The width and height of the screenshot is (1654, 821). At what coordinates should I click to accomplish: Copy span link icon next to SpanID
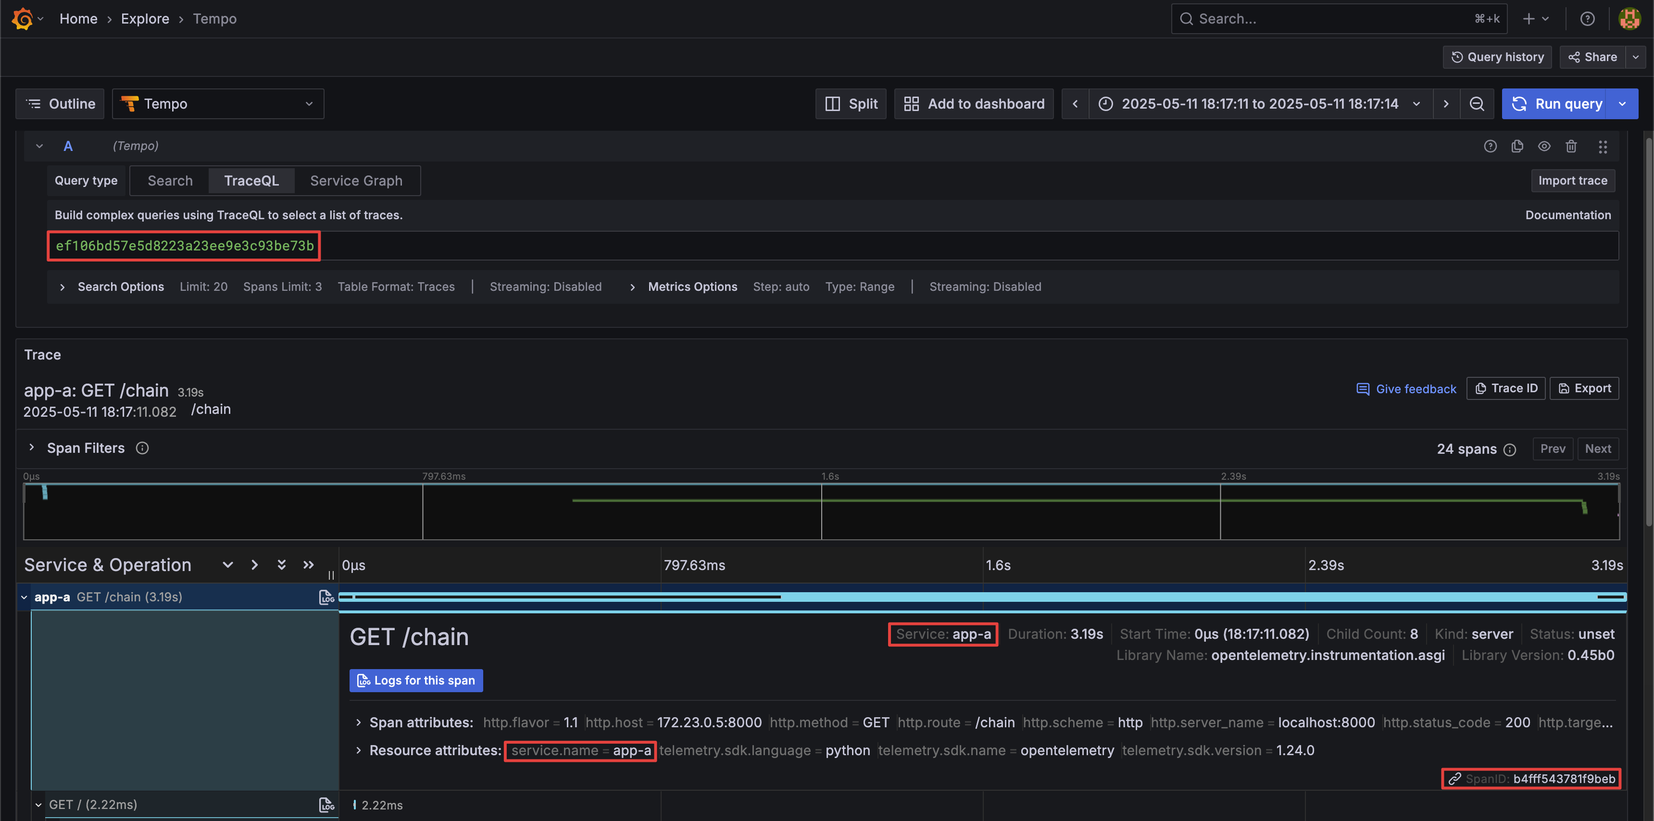pos(1455,779)
